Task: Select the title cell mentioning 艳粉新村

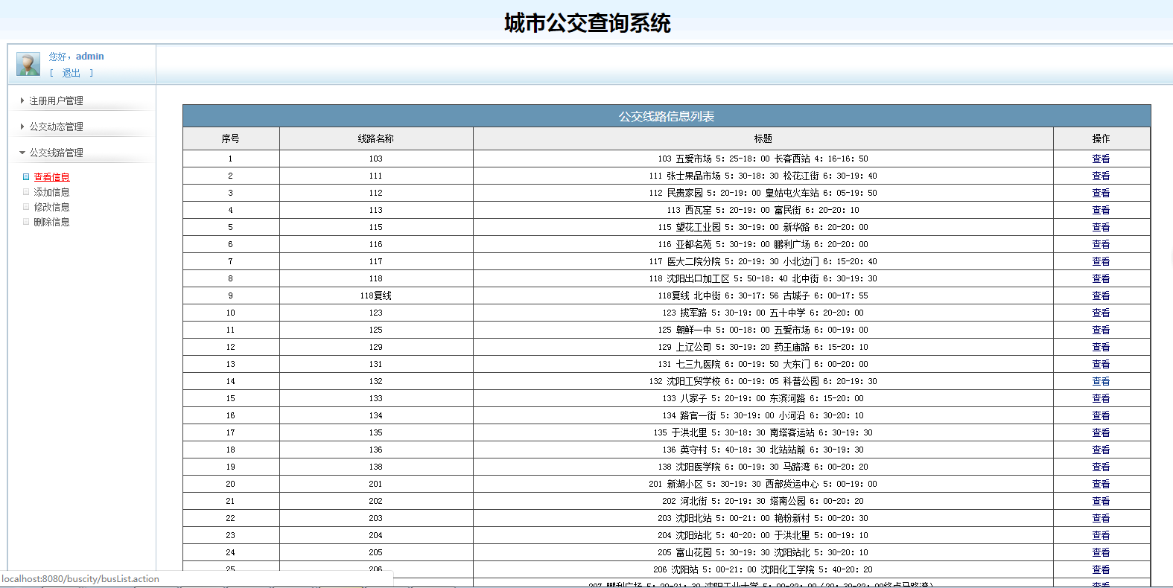Action: pyautogui.click(x=763, y=518)
